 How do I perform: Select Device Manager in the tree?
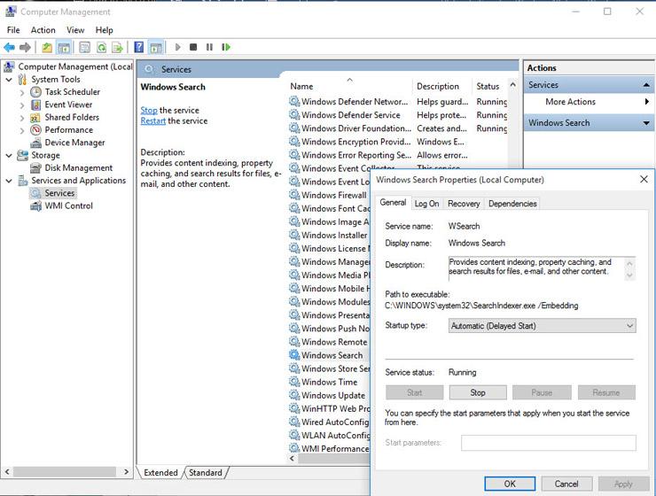pyautogui.click(x=74, y=143)
